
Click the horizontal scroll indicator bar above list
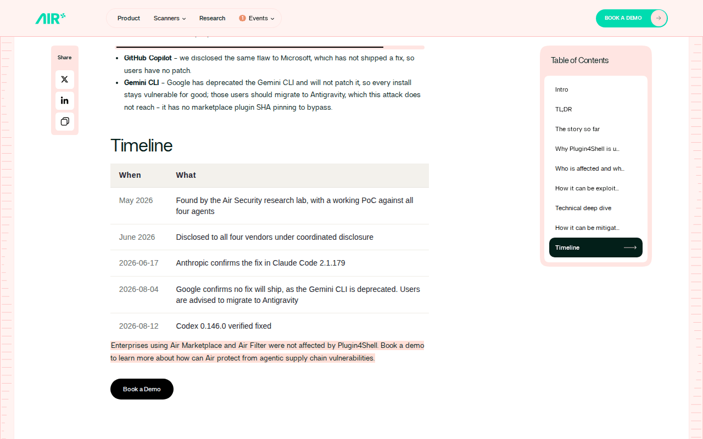pos(270,47)
